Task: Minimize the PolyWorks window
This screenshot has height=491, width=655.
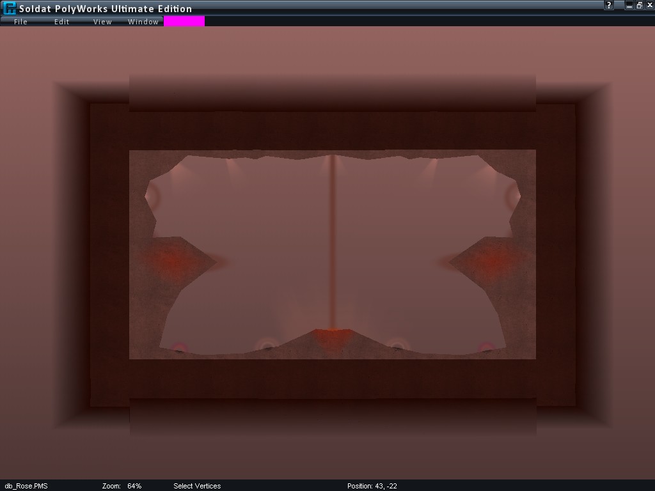Action: [x=629, y=5]
